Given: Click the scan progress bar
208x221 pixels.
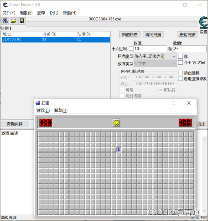Looking at the screenshot, I should point(113,24).
